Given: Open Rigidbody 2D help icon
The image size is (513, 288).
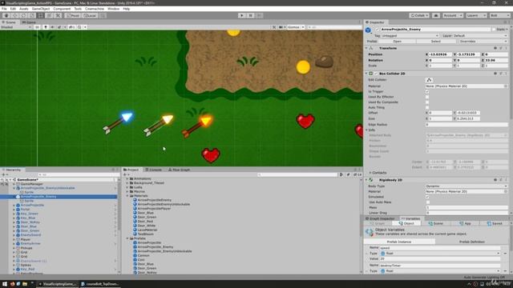Looking at the screenshot, I should pos(495,180).
